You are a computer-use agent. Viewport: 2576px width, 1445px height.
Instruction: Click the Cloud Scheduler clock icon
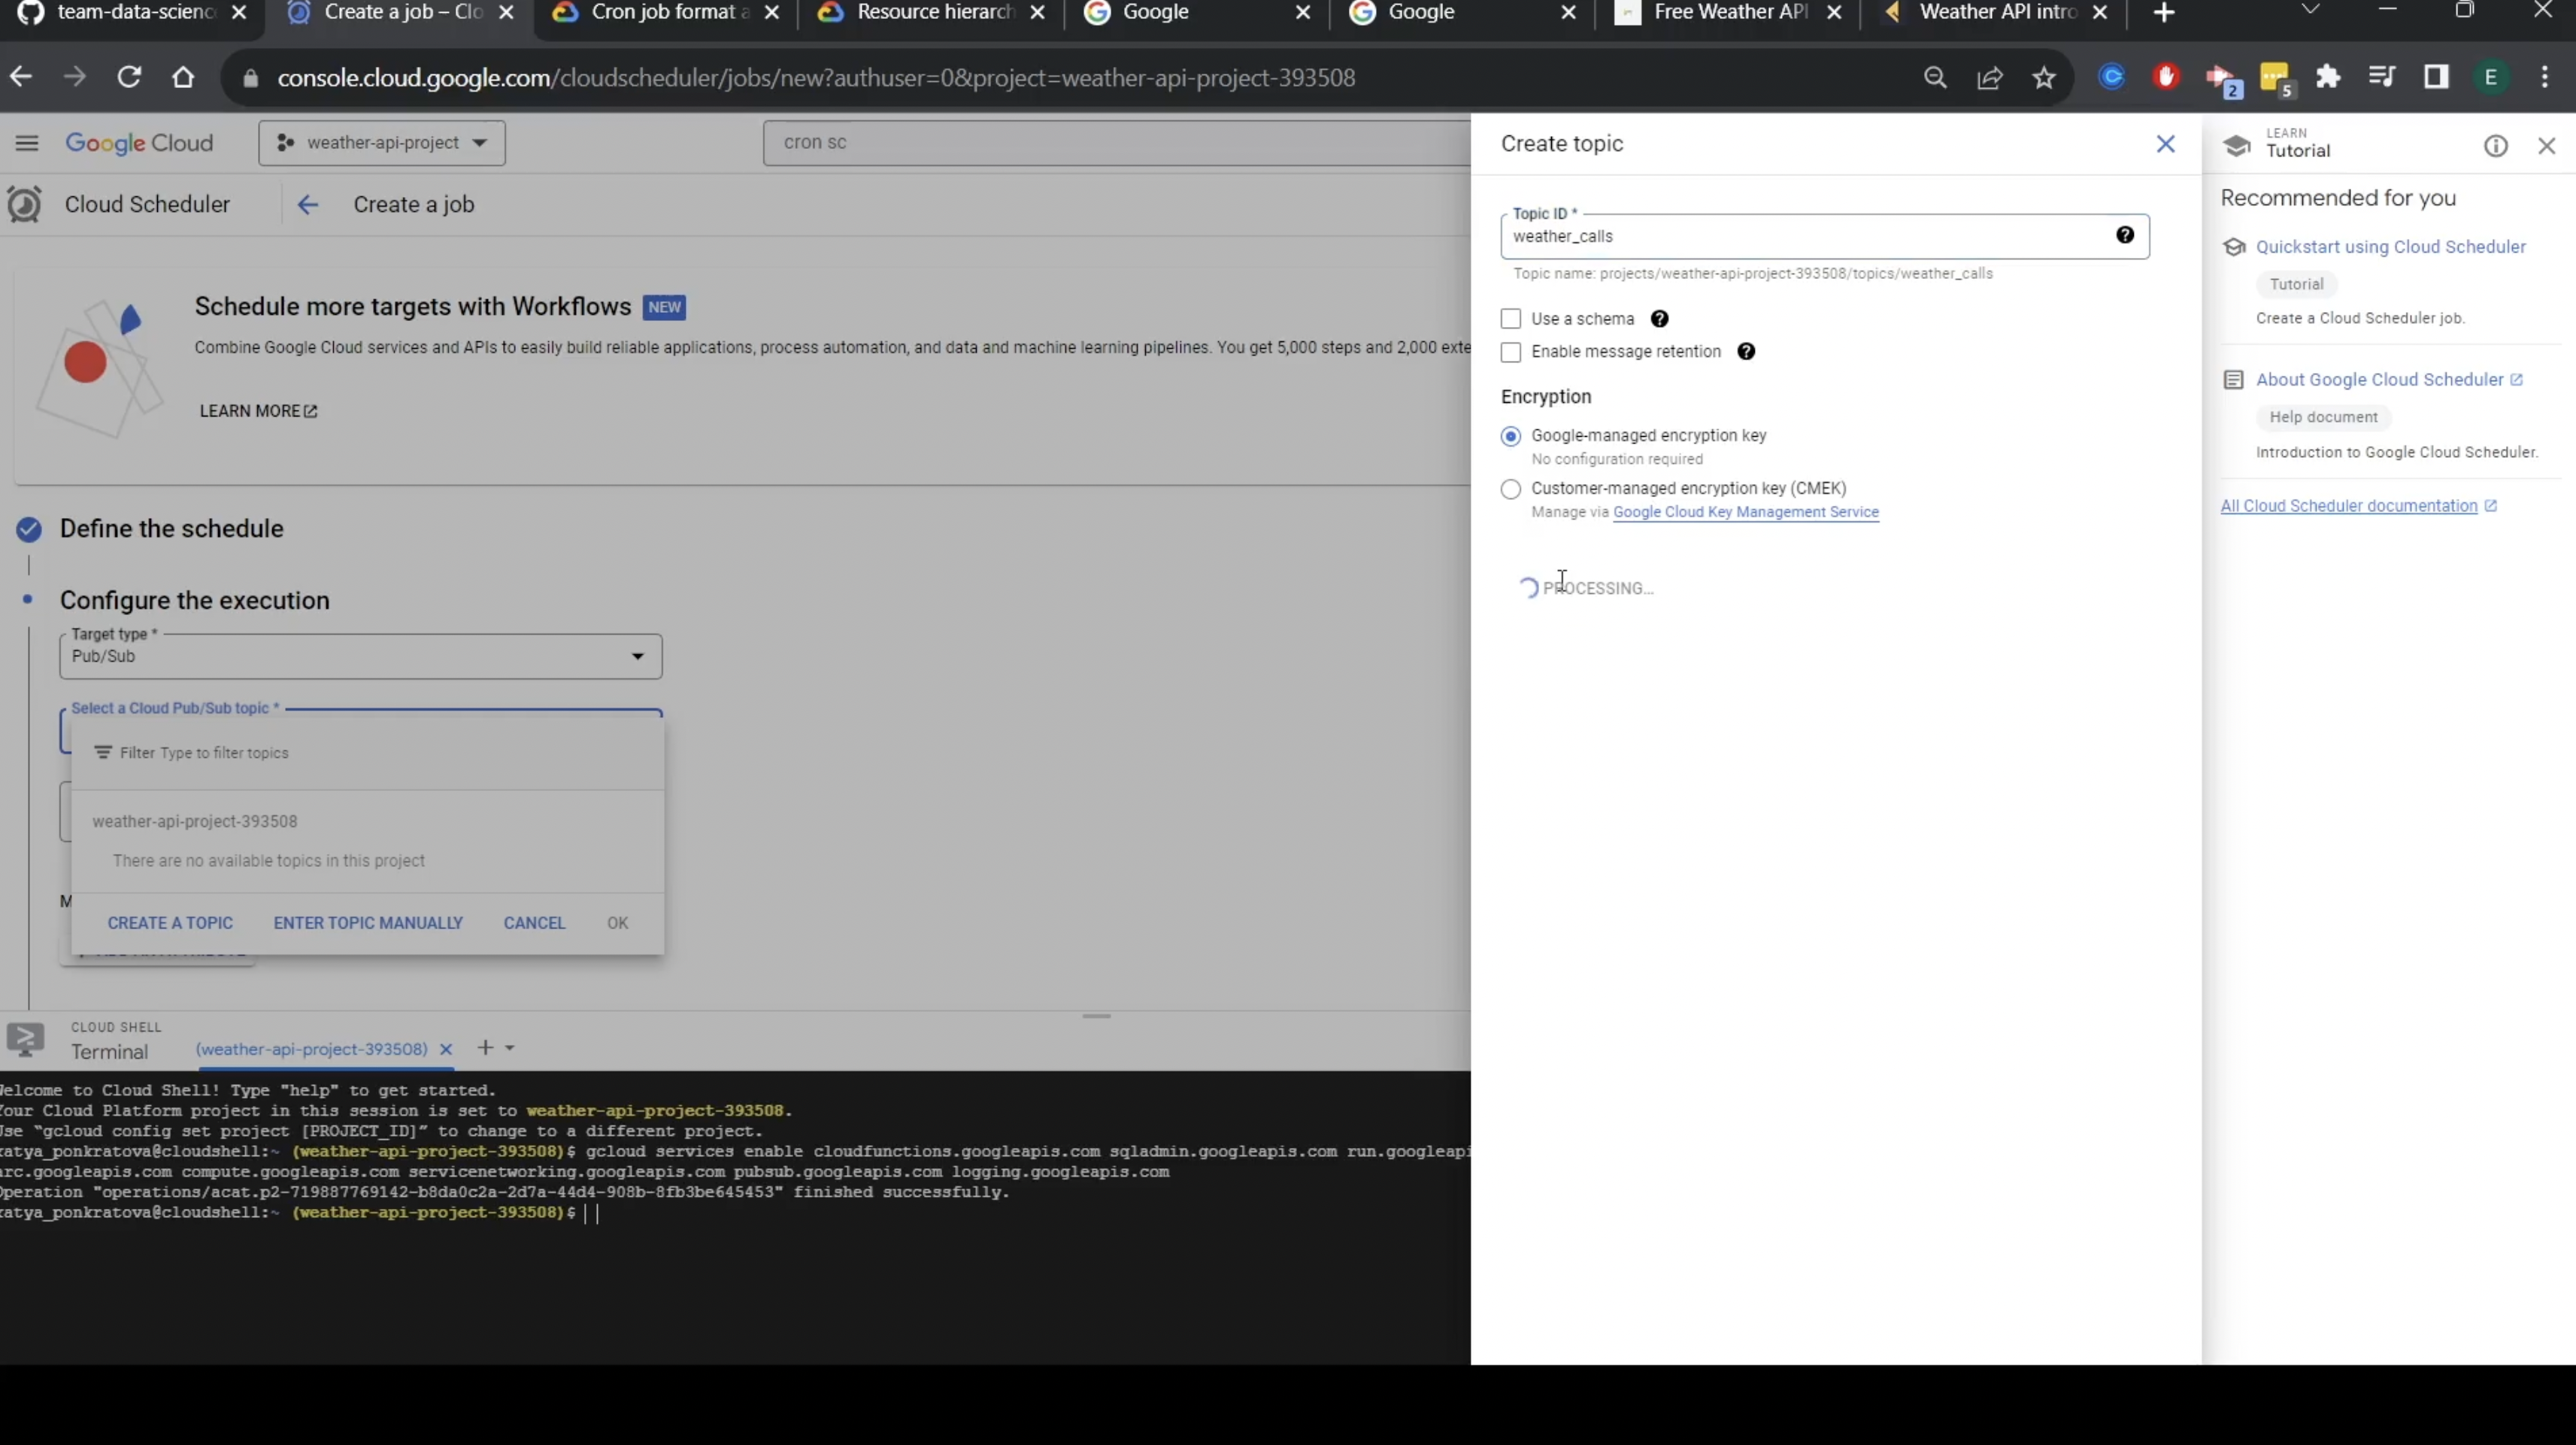point(24,204)
